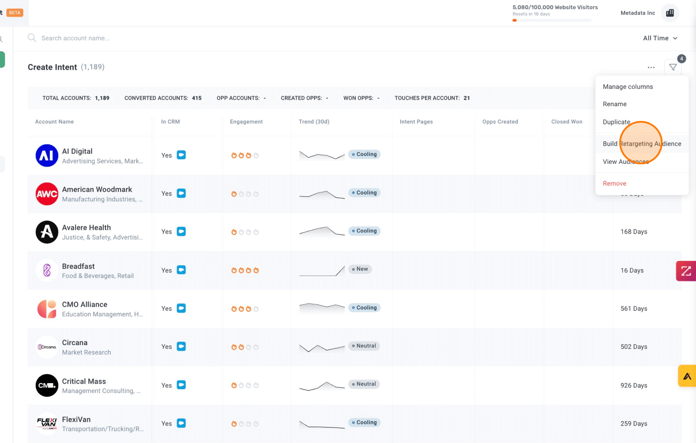Click the website visitors usage progress bar

pos(552,20)
